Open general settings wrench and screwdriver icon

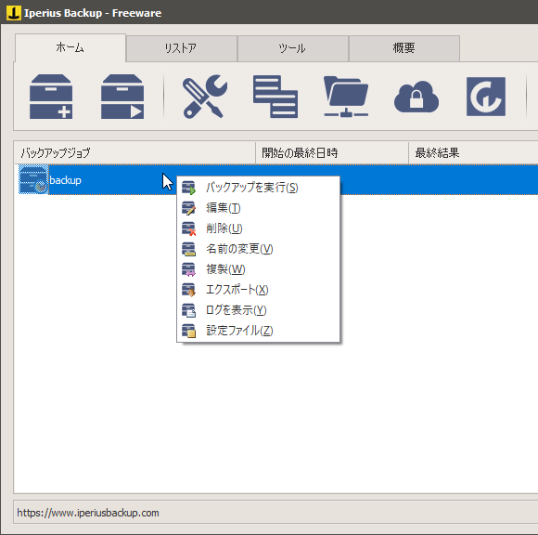tap(205, 97)
